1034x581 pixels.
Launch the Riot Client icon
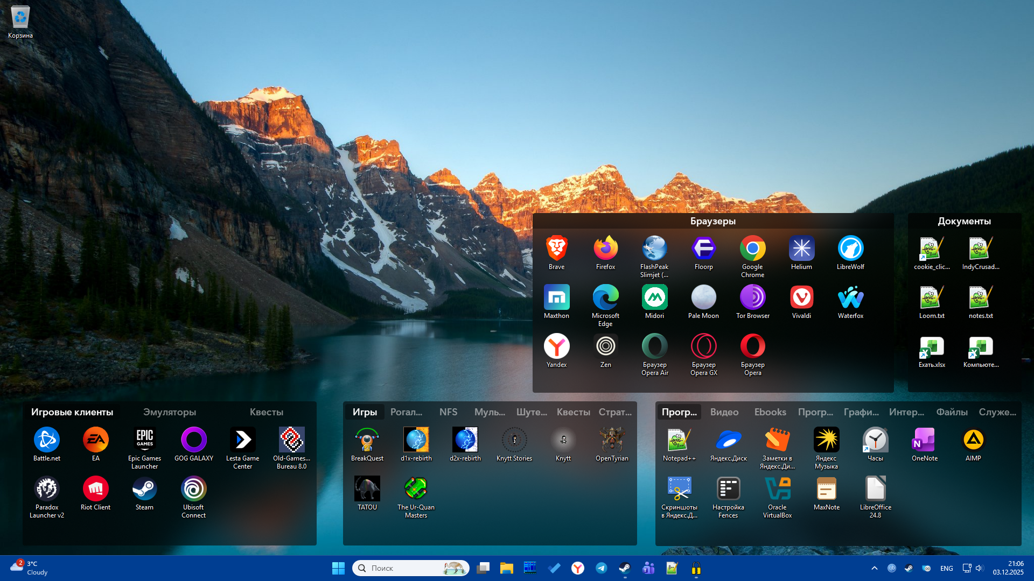(95, 490)
